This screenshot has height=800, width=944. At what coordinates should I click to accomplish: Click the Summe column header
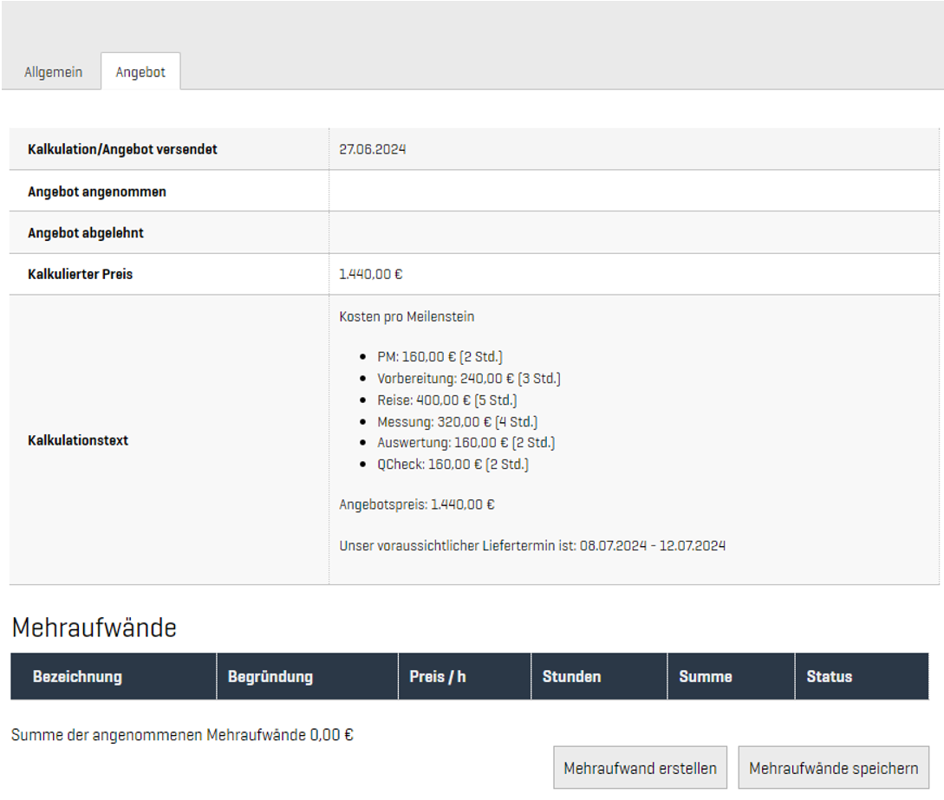(x=705, y=677)
